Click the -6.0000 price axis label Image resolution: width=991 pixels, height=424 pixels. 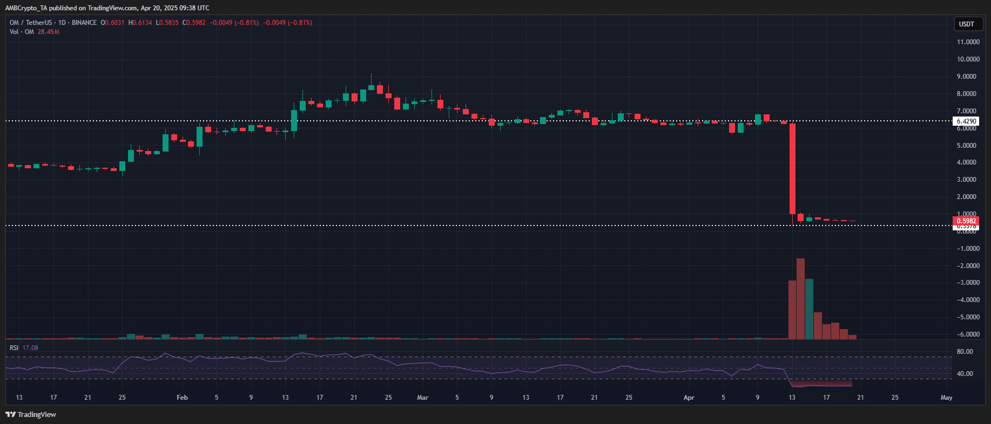coord(968,334)
